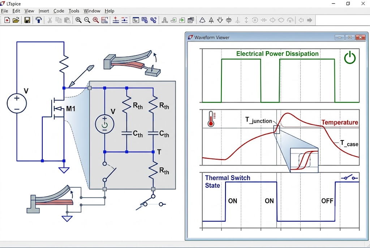Click the switch symbol in Thermal Switch plot
This screenshot has height=248, width=370.
click(x=349, y=177)
